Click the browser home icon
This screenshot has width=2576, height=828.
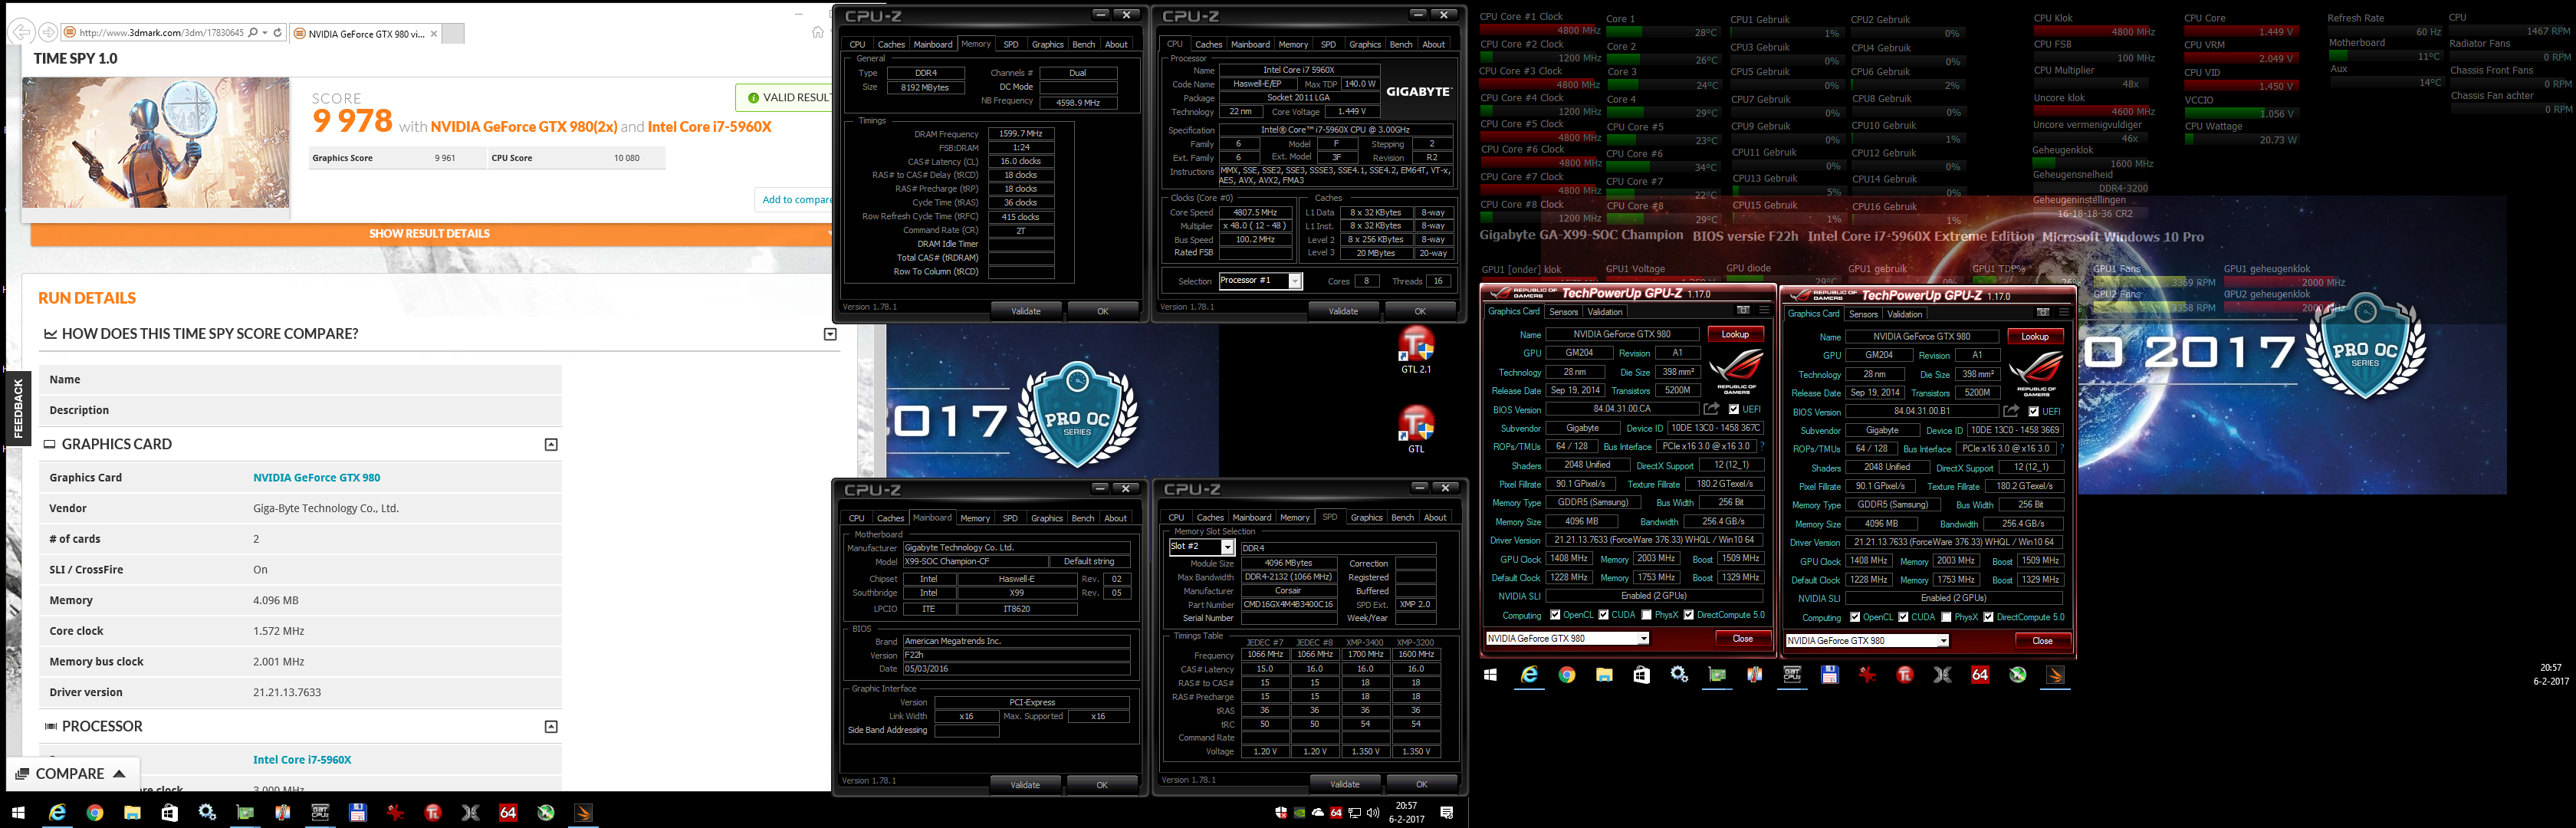(818, 33)
